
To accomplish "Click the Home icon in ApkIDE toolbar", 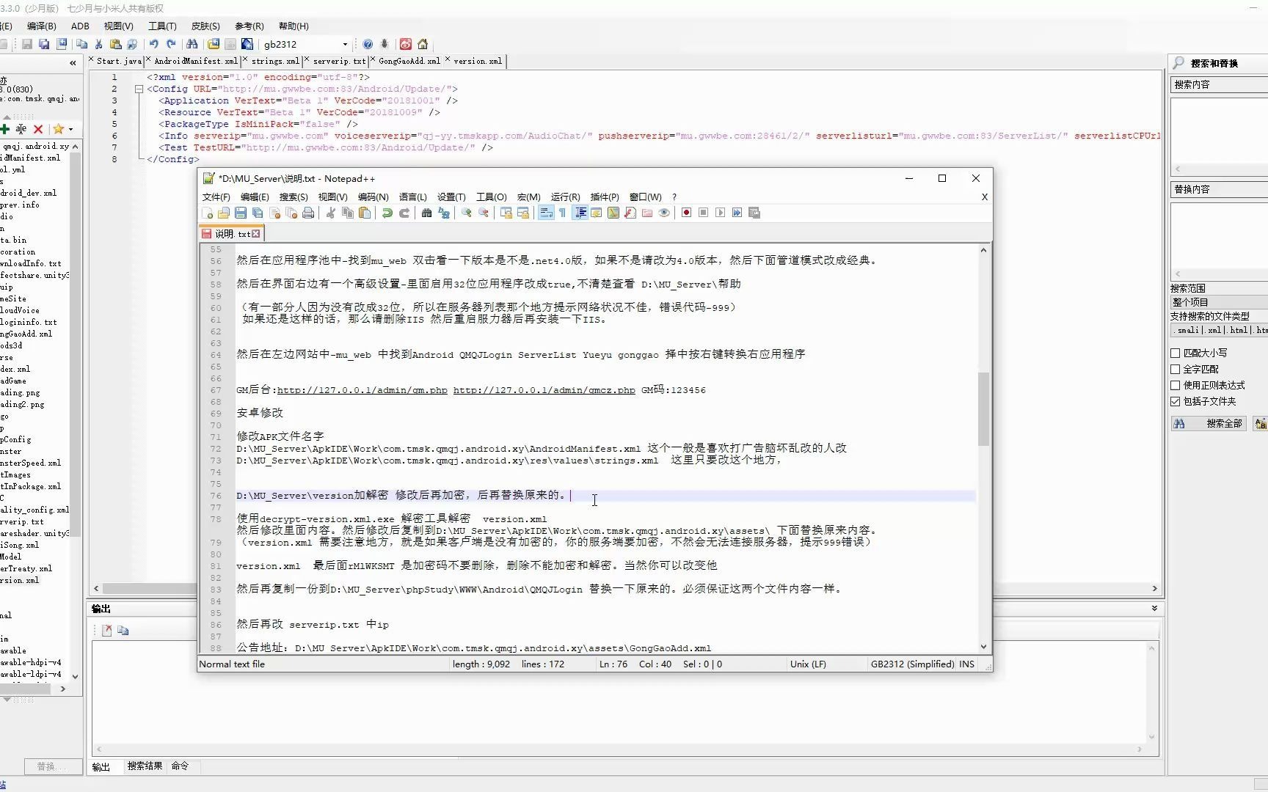I will pos(423,44).
